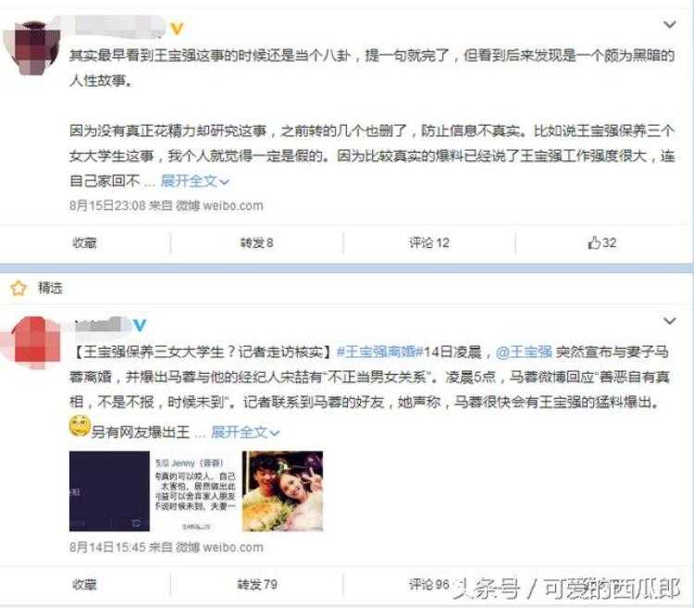
Task: Open 评论 12 comments on first post
Action: click(x=428, y=243)
